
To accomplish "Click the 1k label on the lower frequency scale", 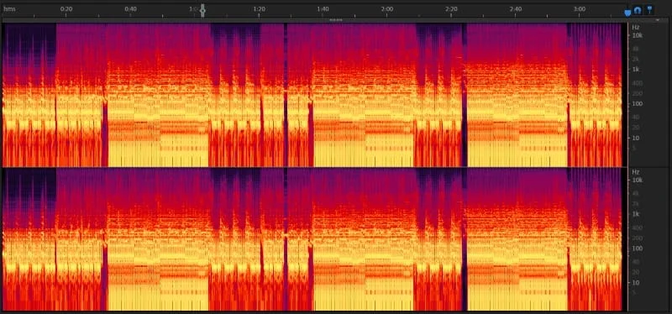I will pyautogui.click(x=636, y=214).
